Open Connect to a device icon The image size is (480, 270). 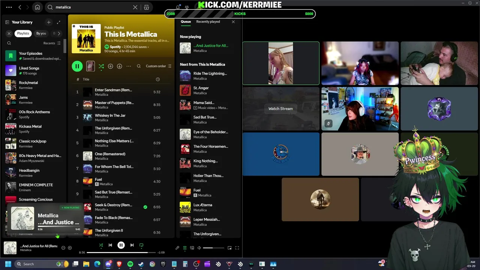click(192, 248)
